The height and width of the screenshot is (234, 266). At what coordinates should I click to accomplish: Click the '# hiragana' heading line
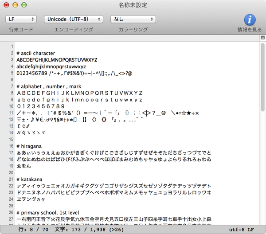click(29, 146)
